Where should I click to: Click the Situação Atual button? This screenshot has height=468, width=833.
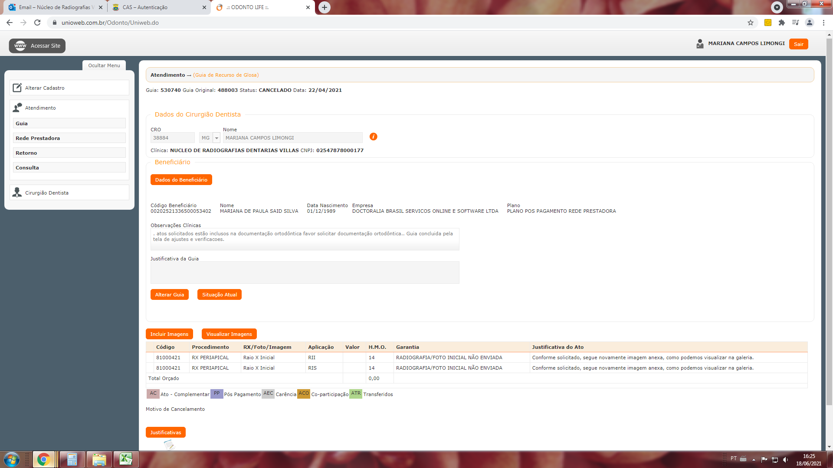[219, 295]
